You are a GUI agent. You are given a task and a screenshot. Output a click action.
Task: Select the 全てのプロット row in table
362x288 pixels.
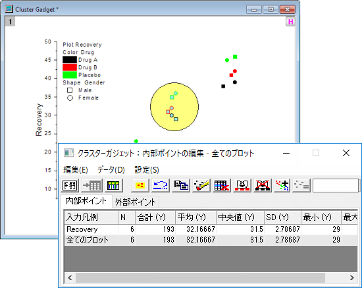tap(211, 240)
